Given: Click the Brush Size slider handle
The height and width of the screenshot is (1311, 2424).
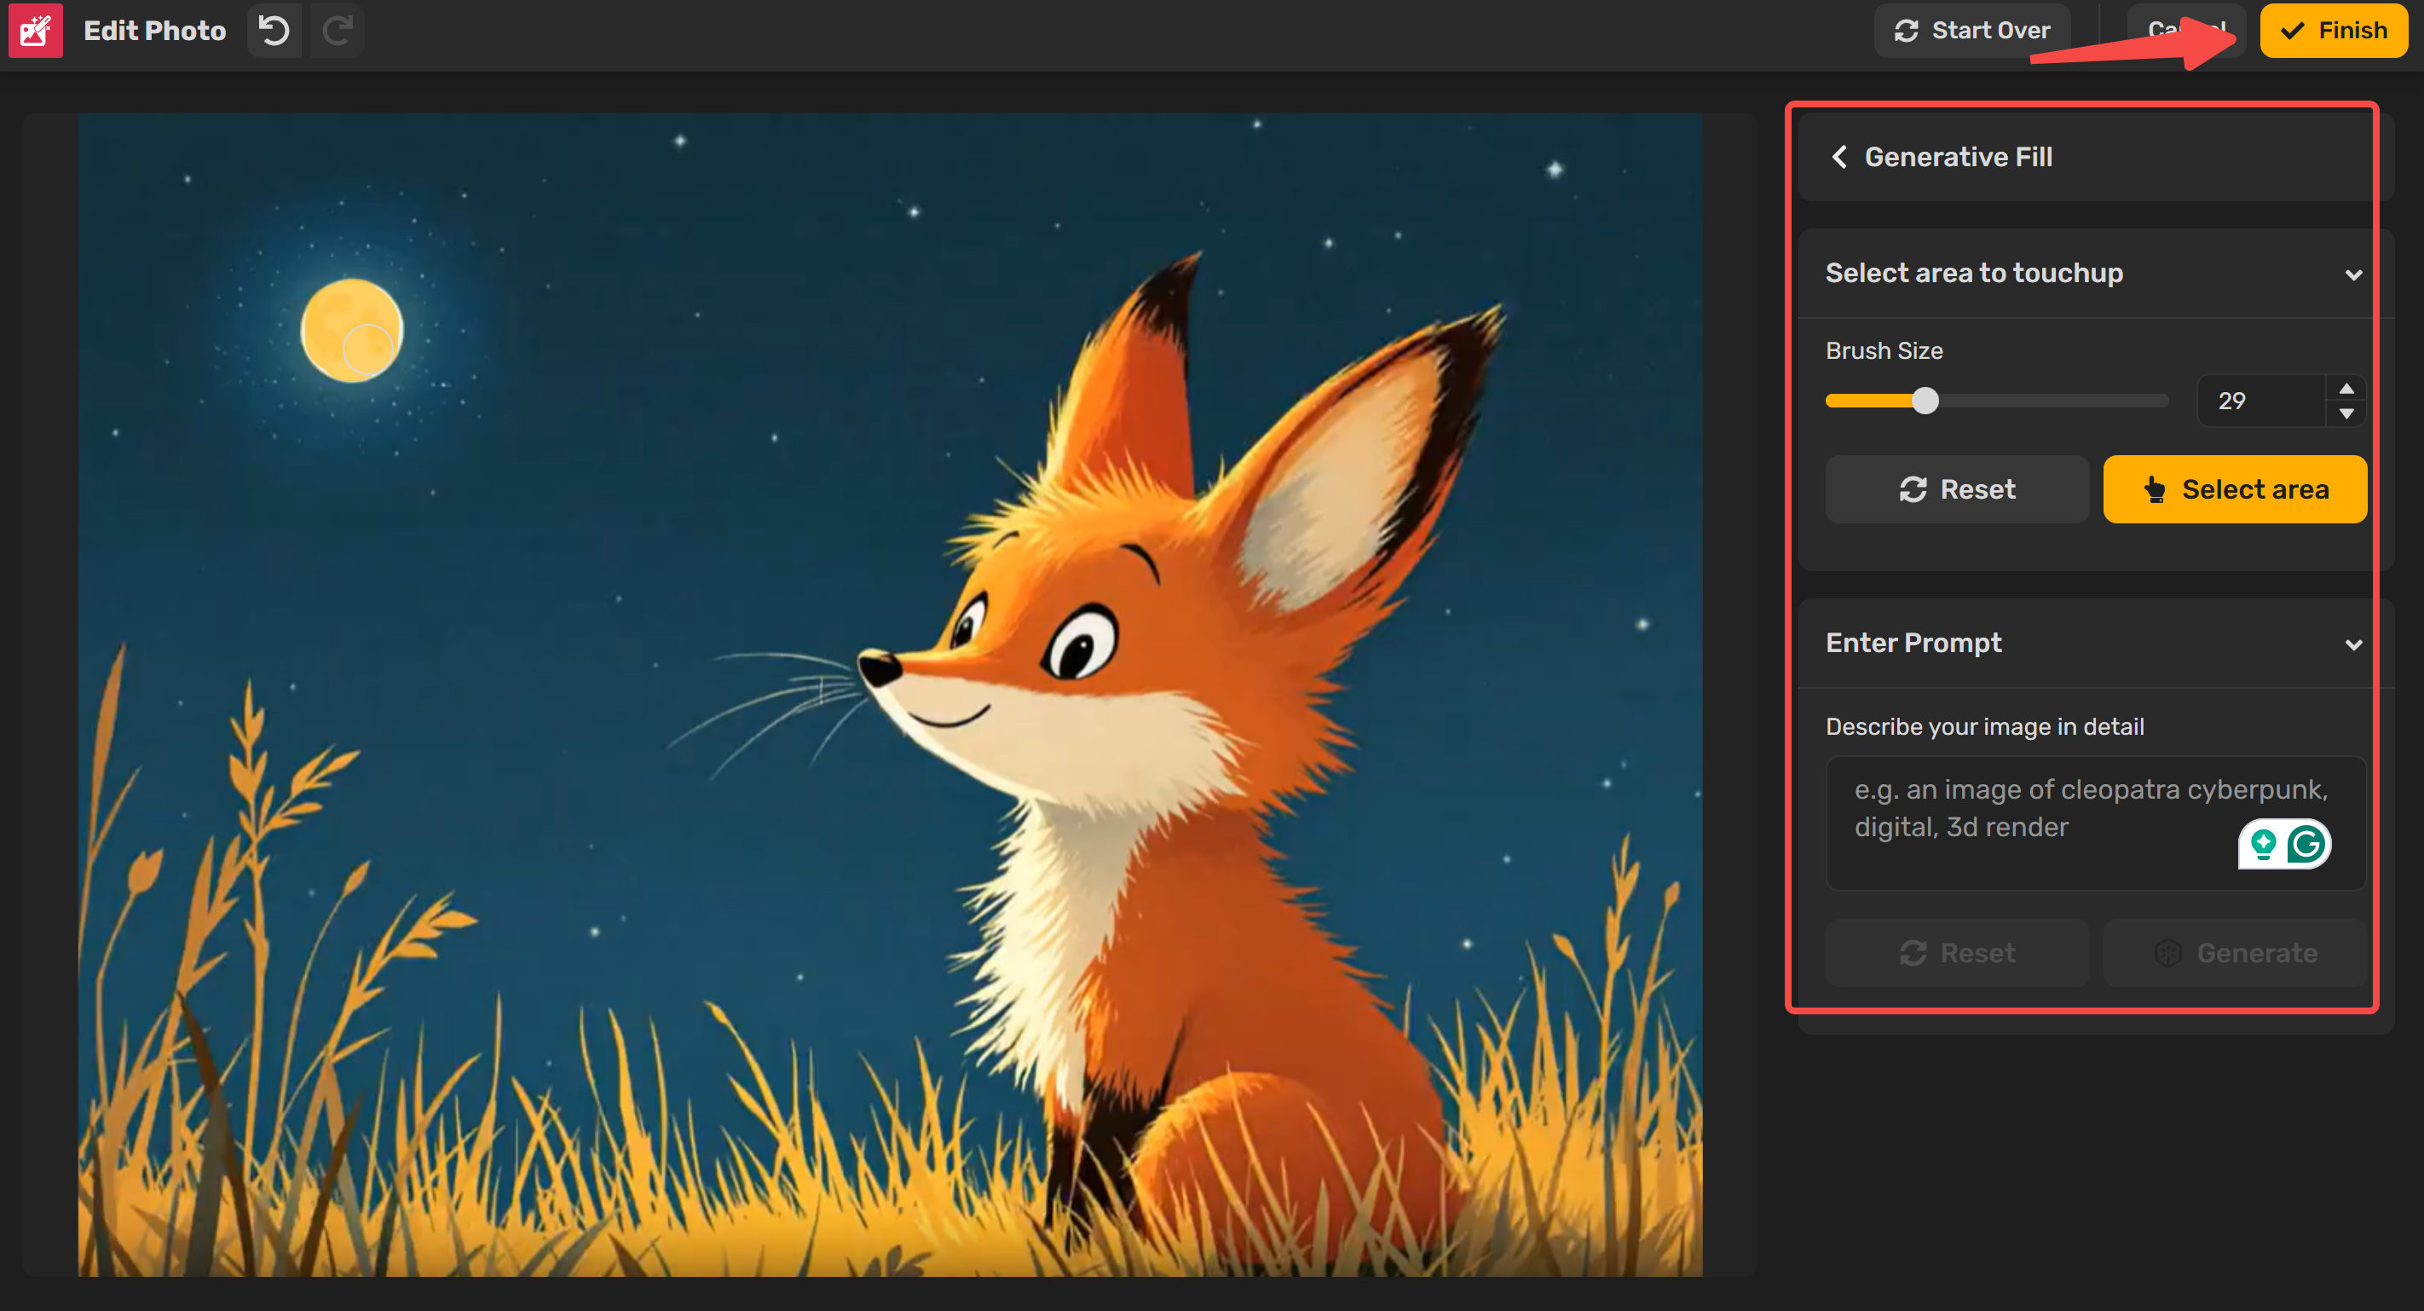Looking at the screenshot, I should click(x=1925, y=401).
